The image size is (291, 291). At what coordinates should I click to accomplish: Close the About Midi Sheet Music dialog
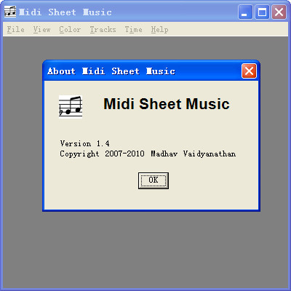pos(249,71)
